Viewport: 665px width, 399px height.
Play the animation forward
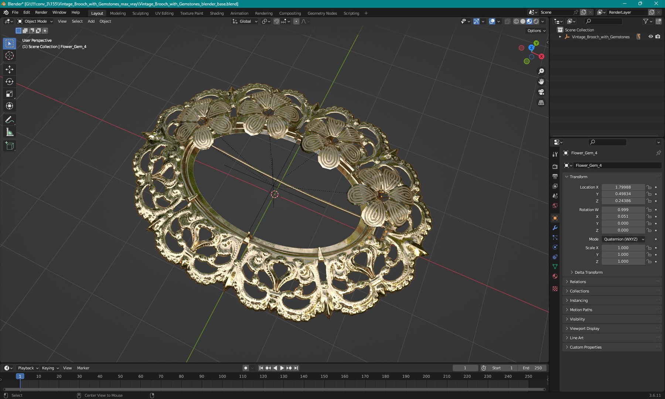(282, 368)
